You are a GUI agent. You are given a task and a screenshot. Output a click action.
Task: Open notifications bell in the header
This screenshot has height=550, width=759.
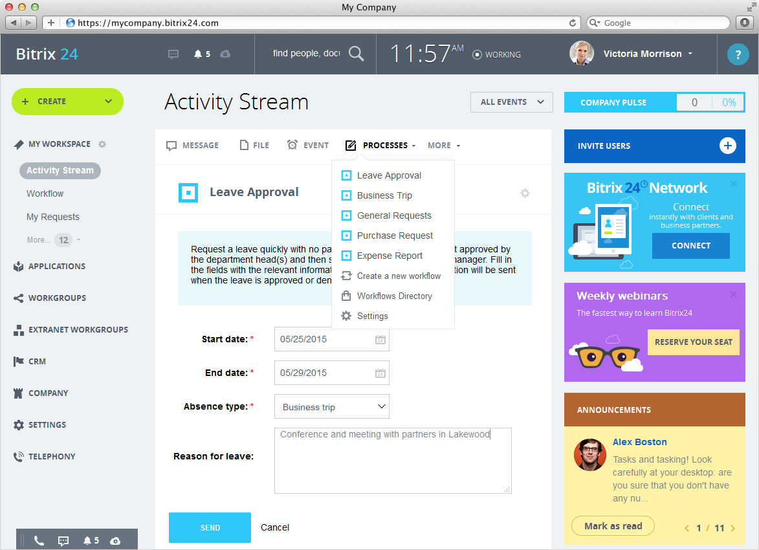point(197,54)
